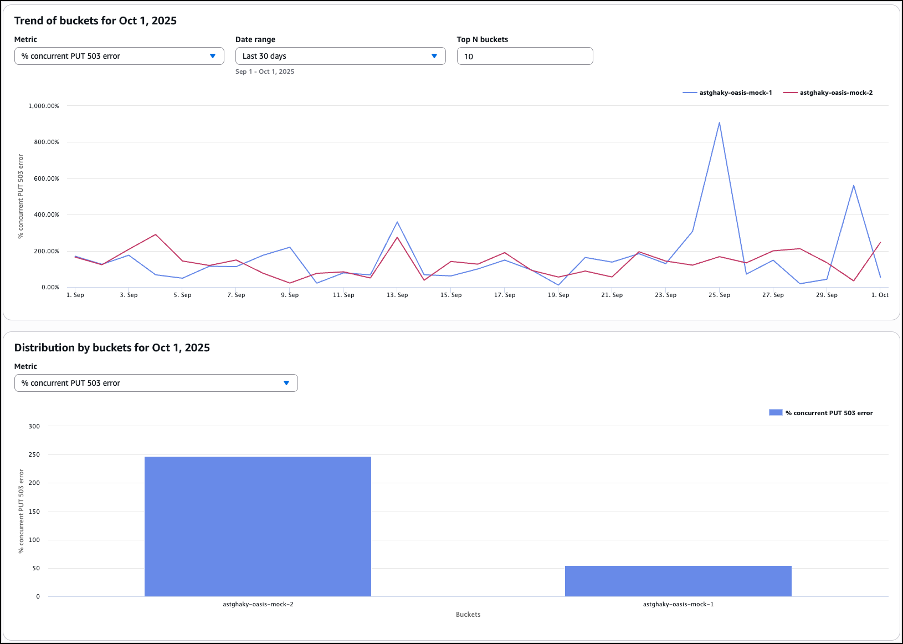This screenshot has width=903, height=644.
Task: Click the 13. Sep x-axis label
Action: 397,295
